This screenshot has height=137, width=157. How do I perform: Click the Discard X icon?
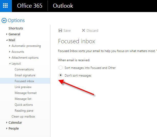pos(83,30)
